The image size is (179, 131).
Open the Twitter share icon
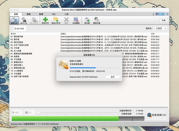pyautogui.click(x=160, y=14)
